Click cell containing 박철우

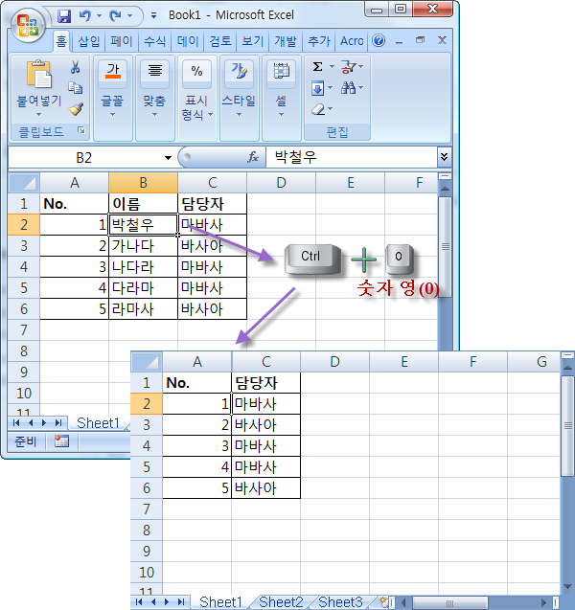point(143,224)
